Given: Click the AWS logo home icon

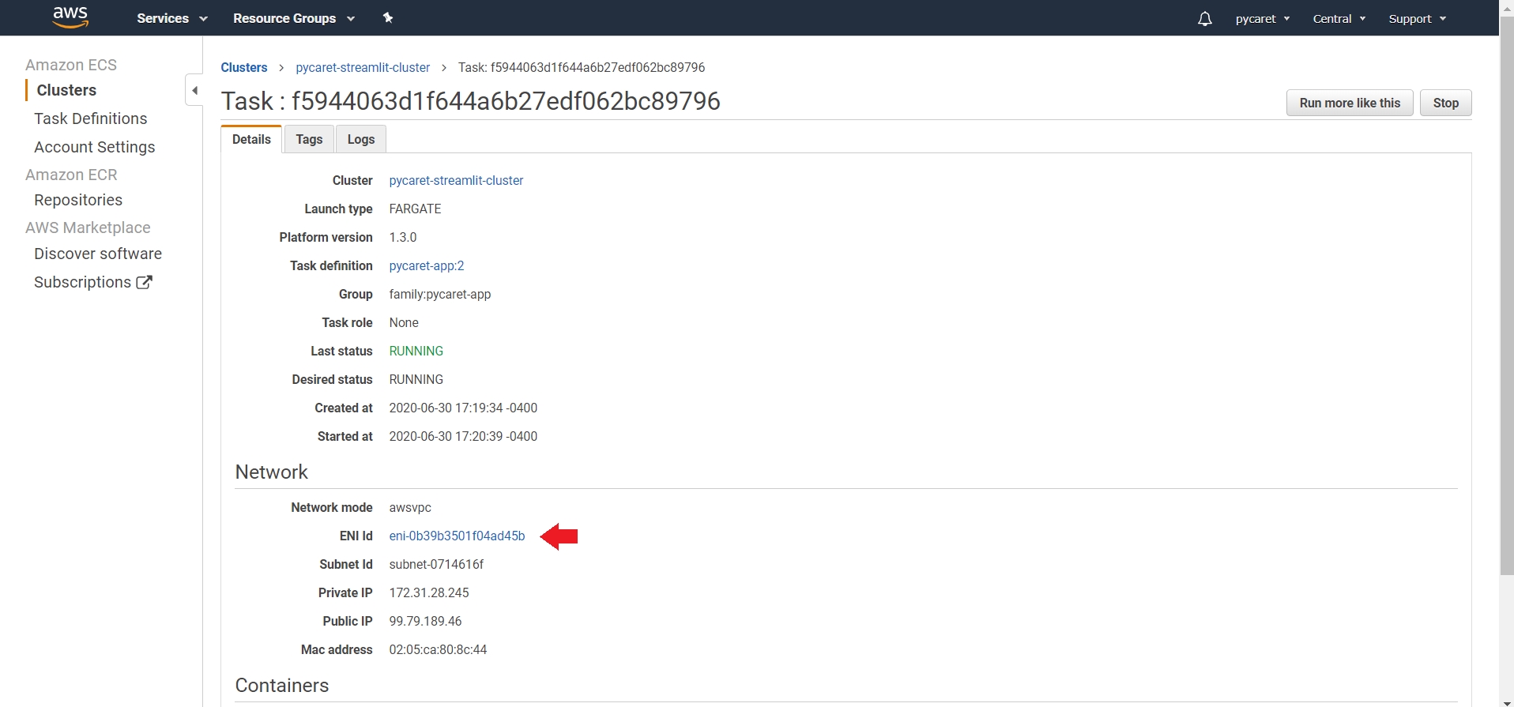Looking at the screenshot, I should click(x=70, y=17).
